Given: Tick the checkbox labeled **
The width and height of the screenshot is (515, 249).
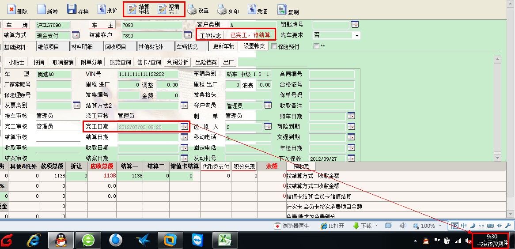Looking at the screenshot, I should (x=316, y=46).
